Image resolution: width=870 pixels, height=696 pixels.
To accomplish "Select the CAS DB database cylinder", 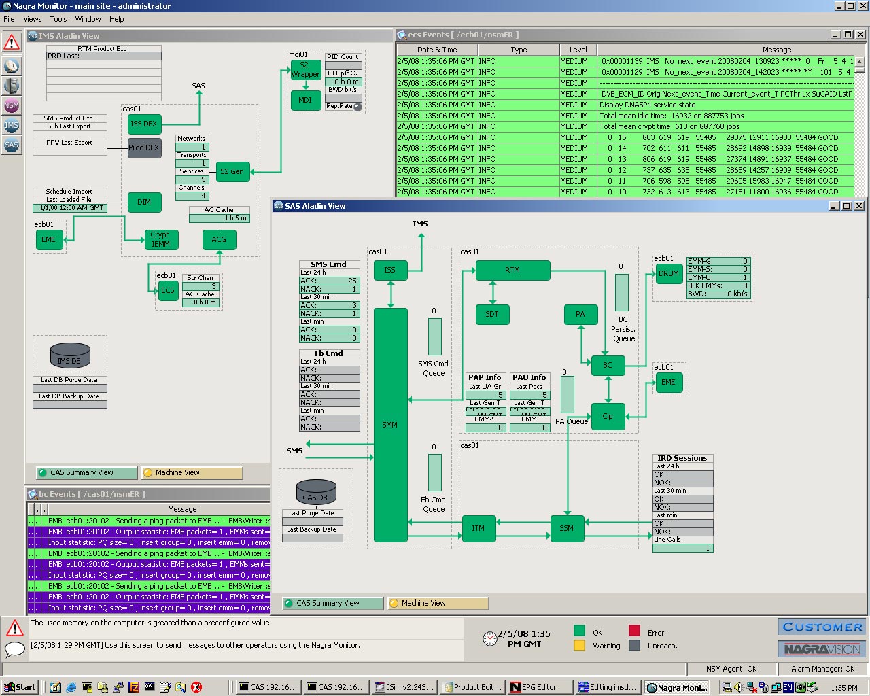I will [x=316, y=491].
